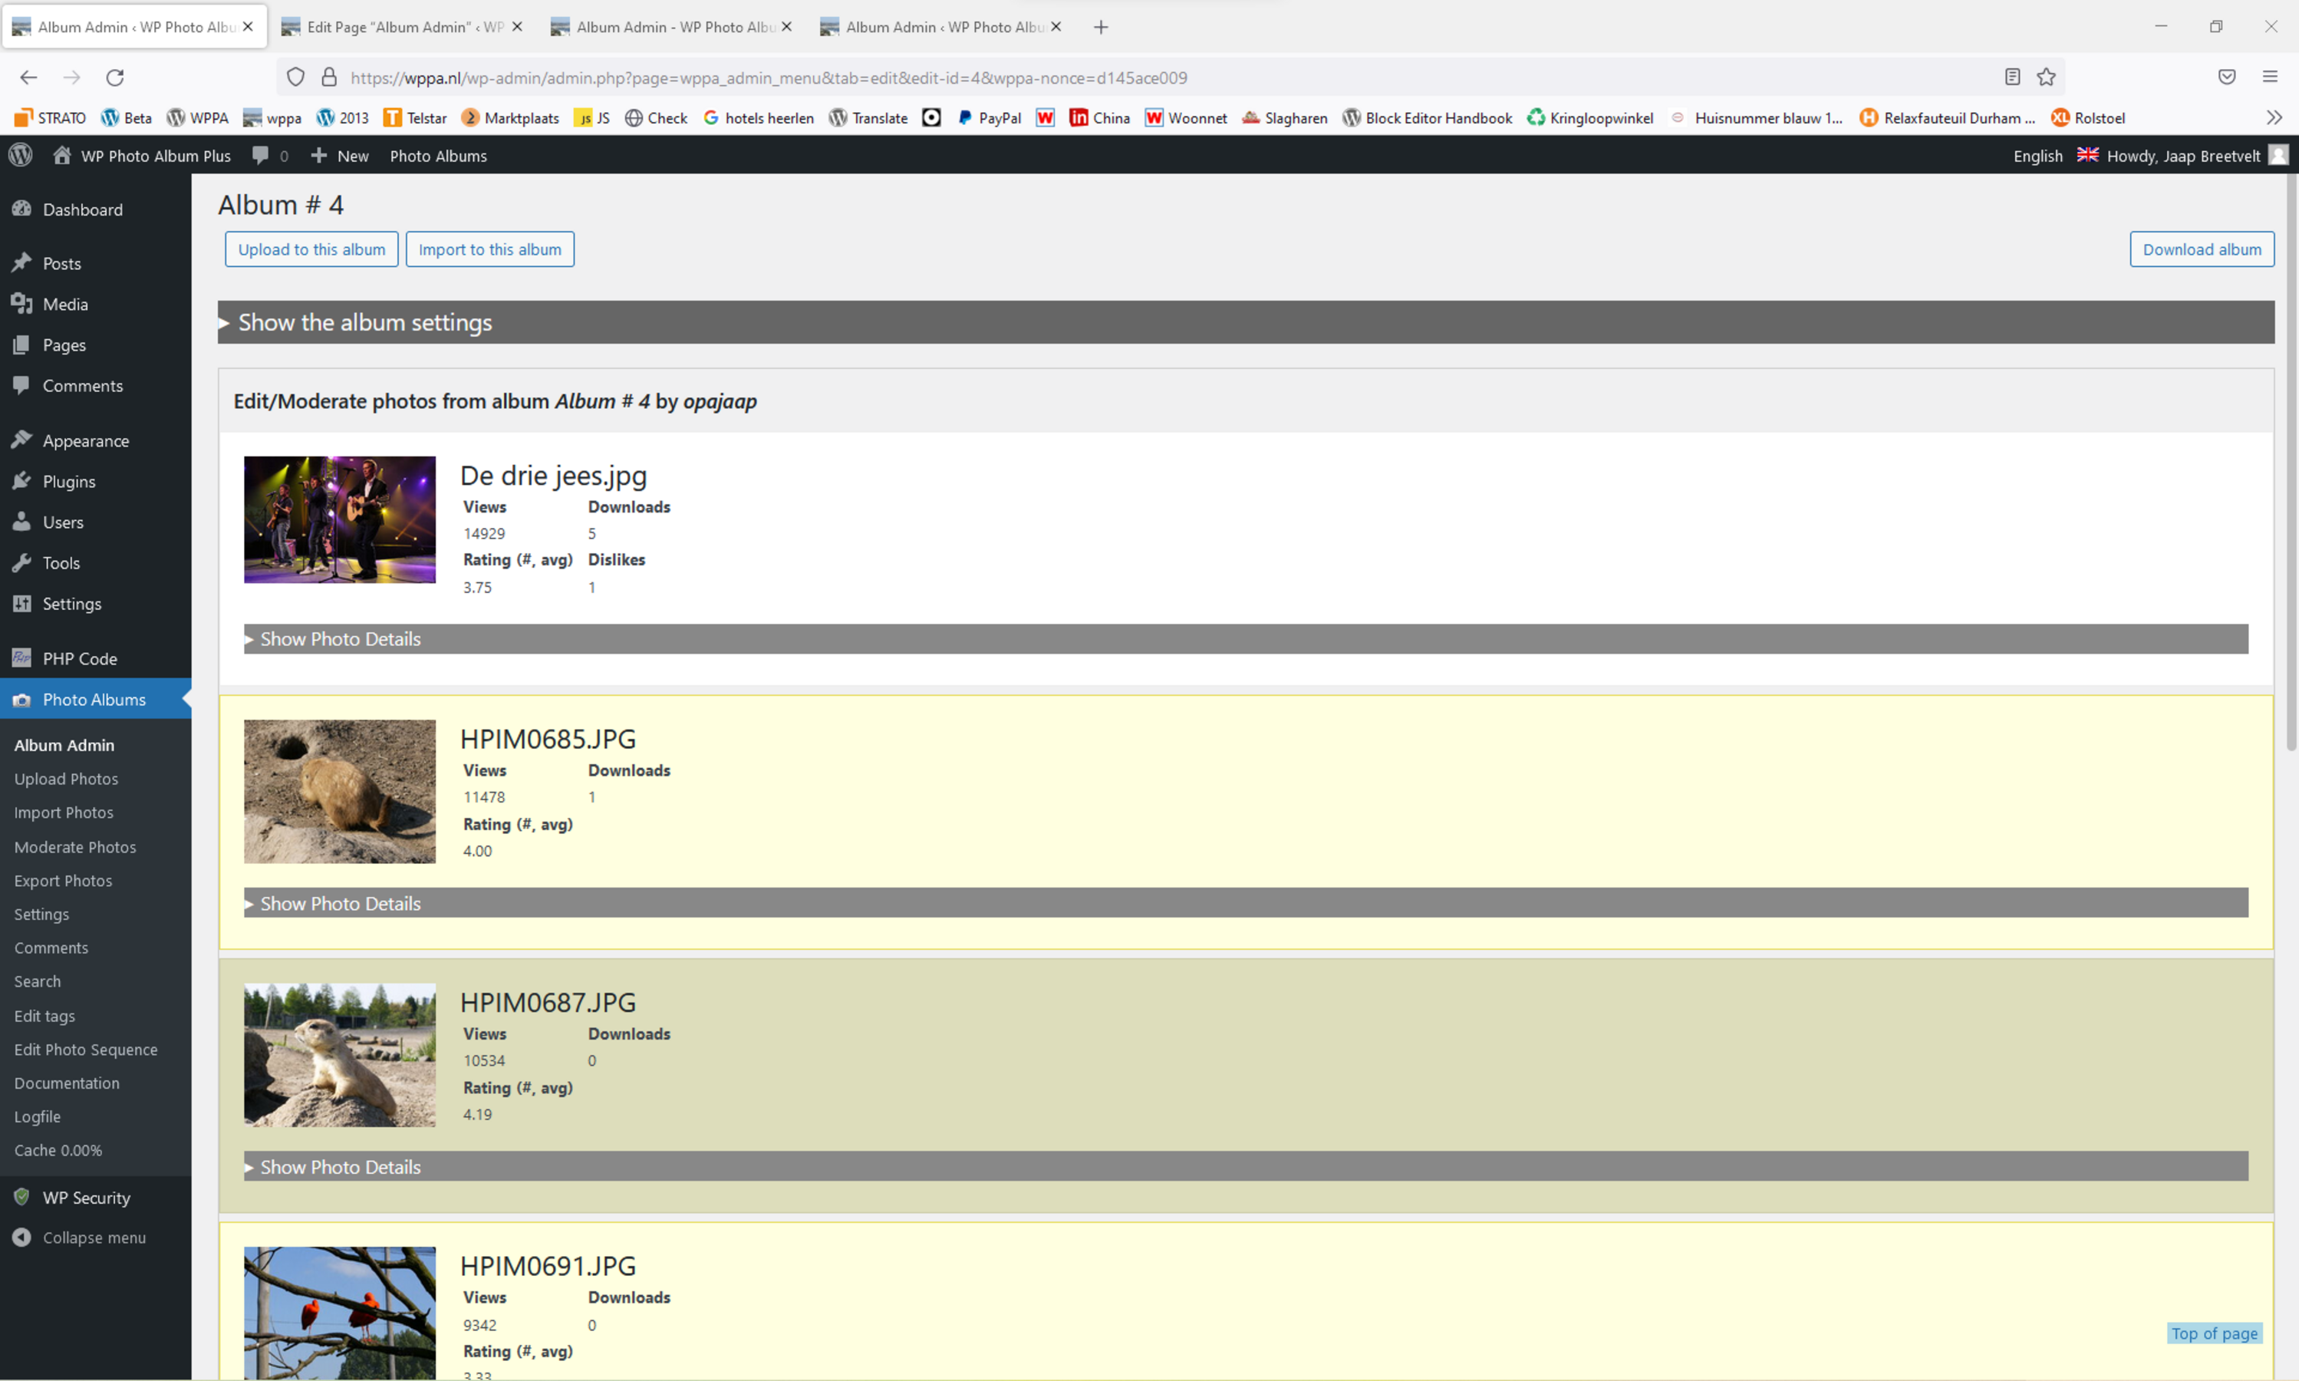Click the Download album button
The image size is (2299, 1381).
pyautogui.click(x=2202, y=249)
